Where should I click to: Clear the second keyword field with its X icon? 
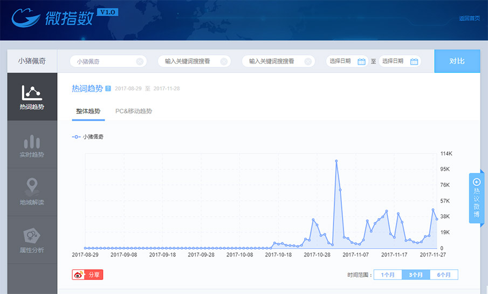pos(224,61)
